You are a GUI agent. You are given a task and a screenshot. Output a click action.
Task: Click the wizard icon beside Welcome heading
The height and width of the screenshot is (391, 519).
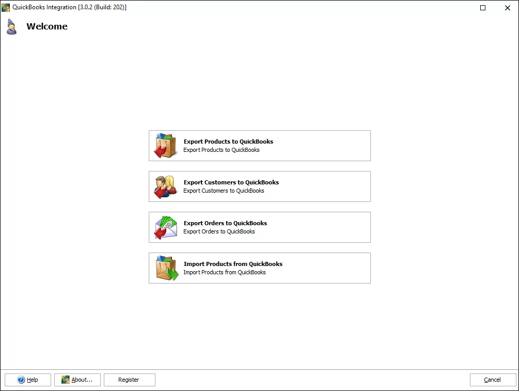coord(11,26)
